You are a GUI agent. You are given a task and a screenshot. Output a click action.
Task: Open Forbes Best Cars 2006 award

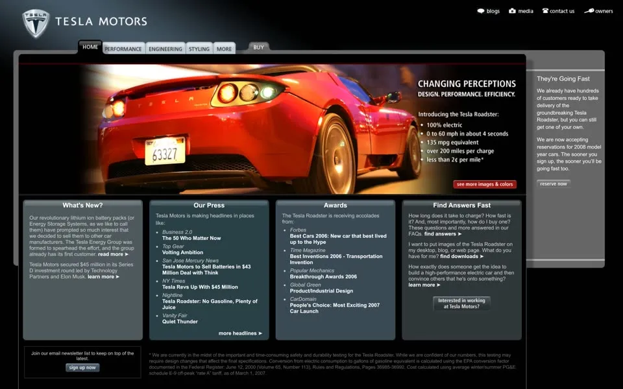pyautogui.click(x=338, y=239)
